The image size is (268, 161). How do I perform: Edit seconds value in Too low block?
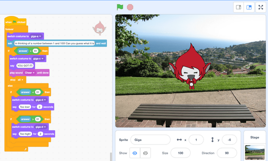[x=39, y=107]
